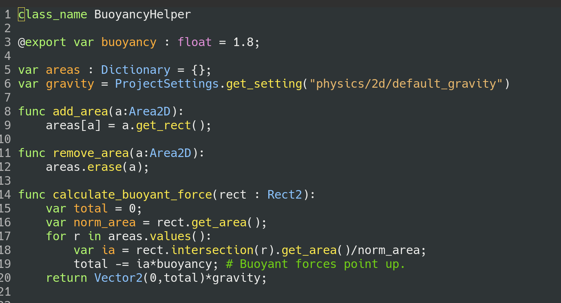Click the Rect2 parameter type
The width and height of the screenshot is (561, 303).
(x=285, y=195)
